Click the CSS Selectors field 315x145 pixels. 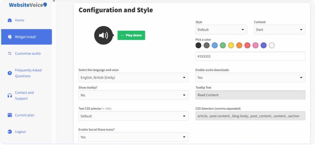[x=250, y=116]
